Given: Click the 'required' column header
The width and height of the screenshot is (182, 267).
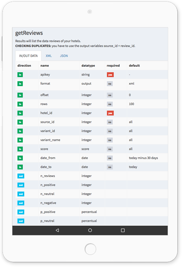Looking at the screenshot, I should (x=113, y=65).
